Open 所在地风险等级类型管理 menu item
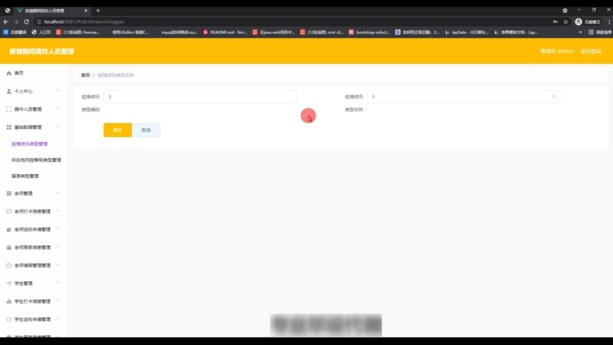613x345 pixels. (x=36, y=160)
